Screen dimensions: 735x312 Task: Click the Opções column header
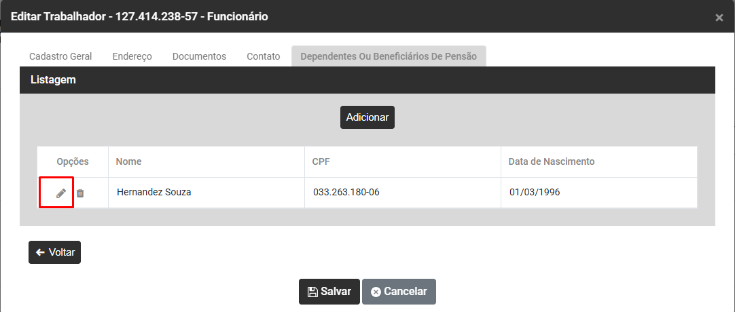point(73,161)
